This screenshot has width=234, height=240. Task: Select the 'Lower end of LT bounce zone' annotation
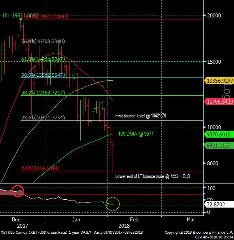tap(153, 176)
